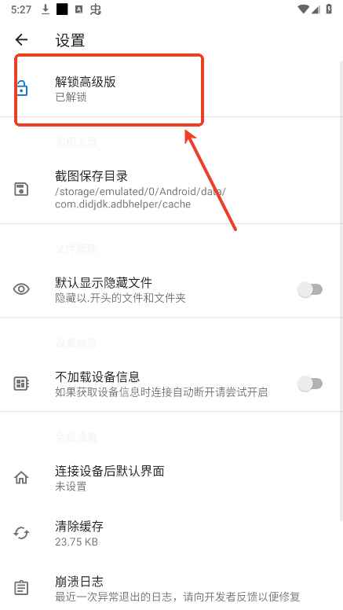Tap the storage path com.didjdk.adbhelper/cache
Viewport: 343px width, 610px height.
click(x=122, y=204)
